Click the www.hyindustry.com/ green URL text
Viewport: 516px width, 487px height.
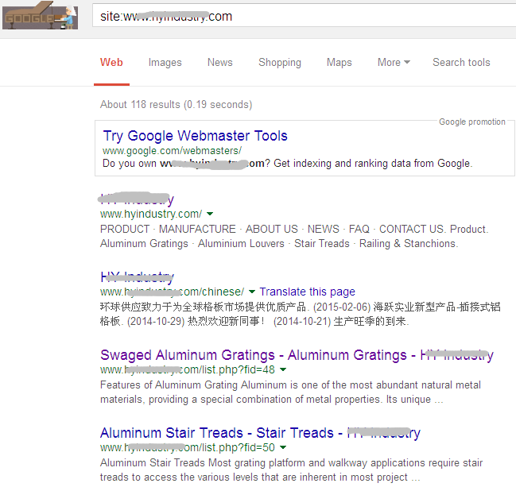(x=151, y=214)
